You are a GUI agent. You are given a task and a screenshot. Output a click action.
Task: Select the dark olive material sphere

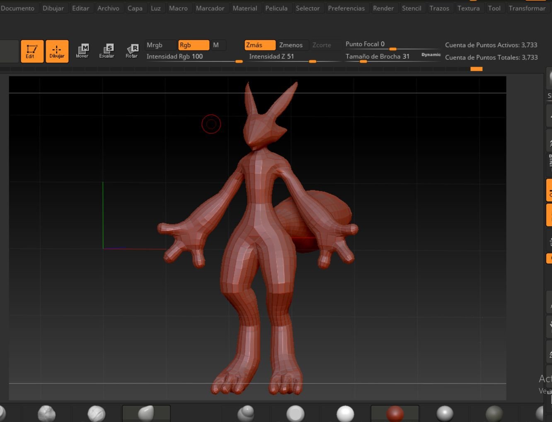(x=494, y=414)
